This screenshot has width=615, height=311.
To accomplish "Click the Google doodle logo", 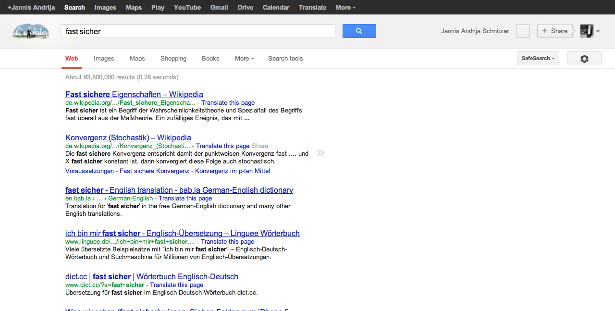I will click(30, 31).
